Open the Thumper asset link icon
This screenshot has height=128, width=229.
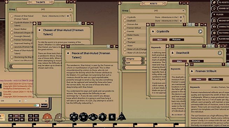click(125, 42)
